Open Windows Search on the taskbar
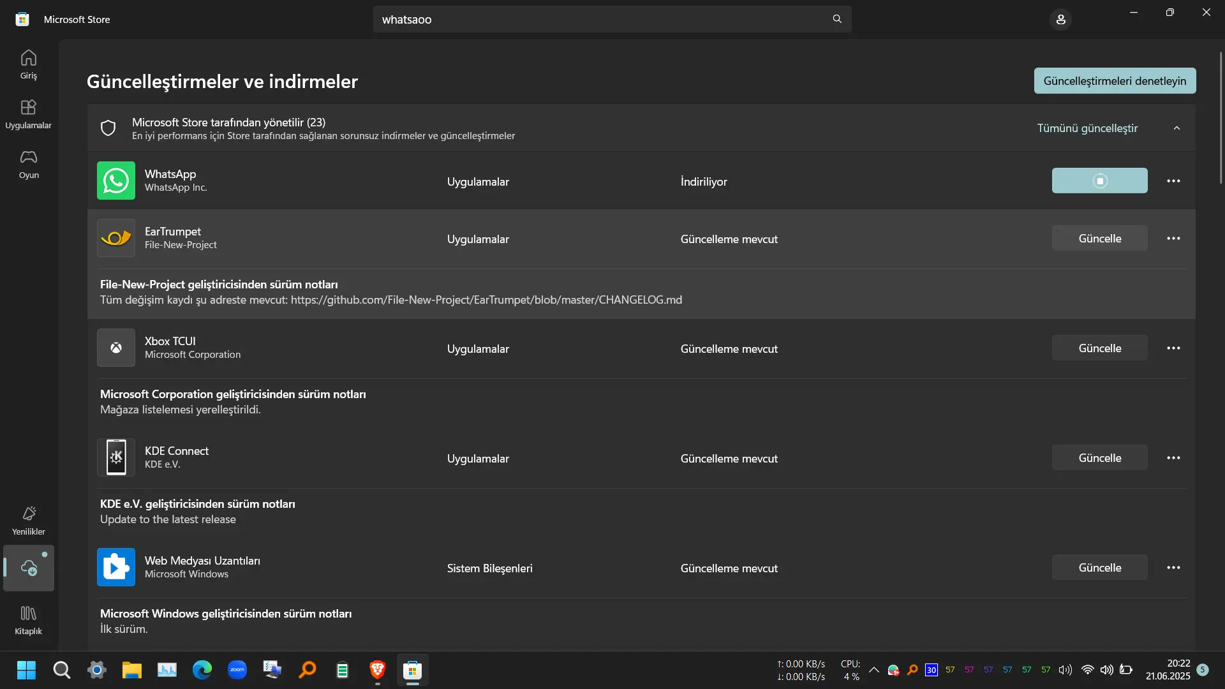 coord(61,670)
